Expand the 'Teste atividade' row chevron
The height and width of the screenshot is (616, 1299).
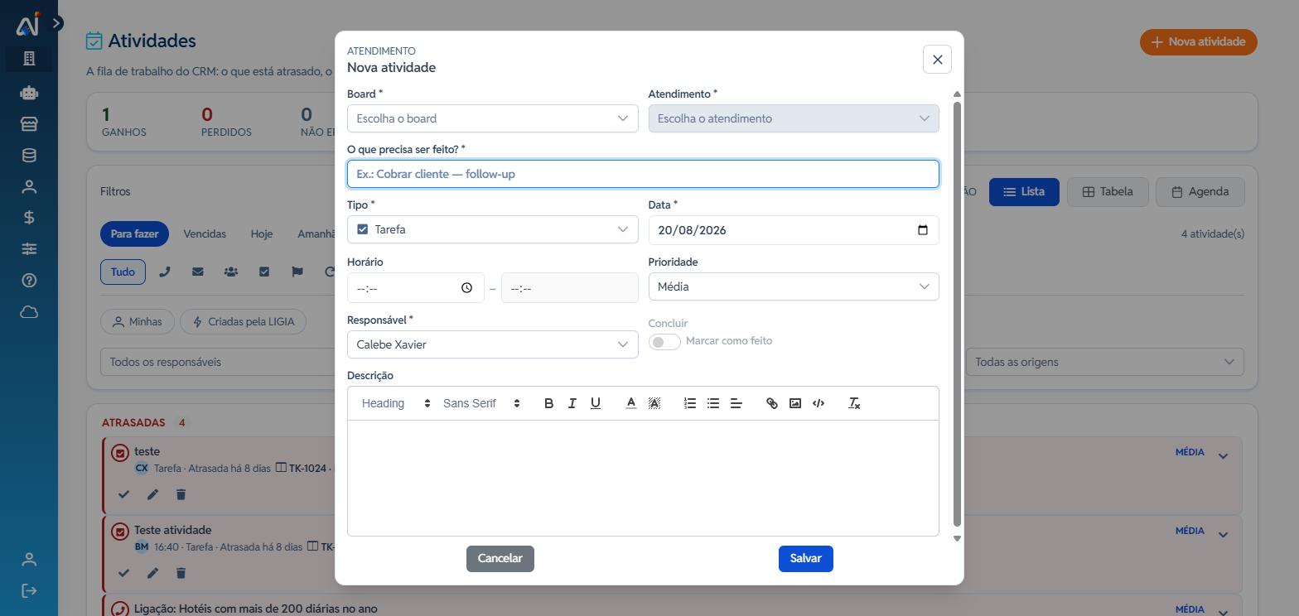(x=1223, y=534)
